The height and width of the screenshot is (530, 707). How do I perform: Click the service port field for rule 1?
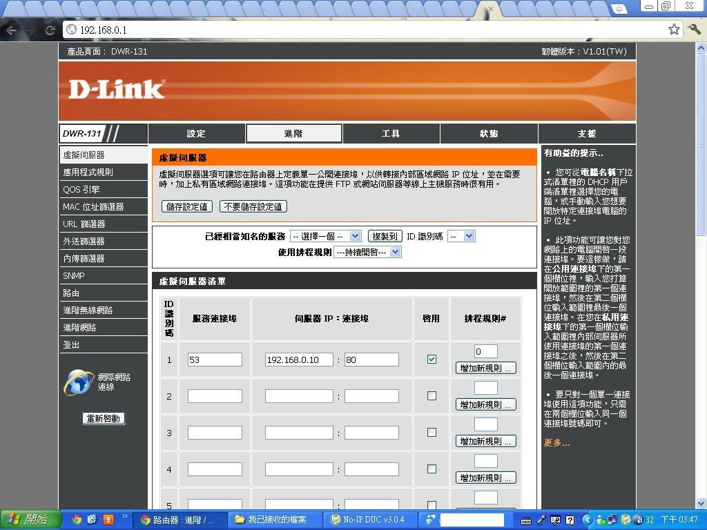tap(215, 360)
